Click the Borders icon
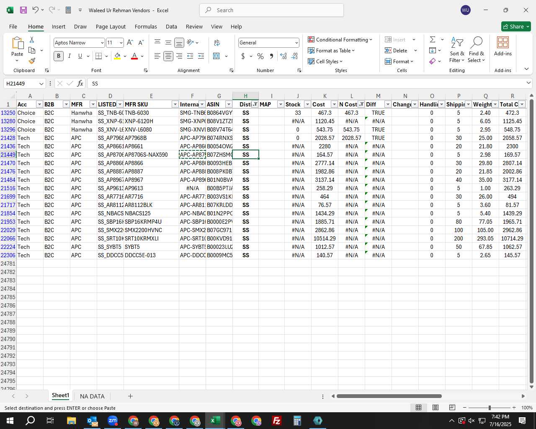 tap(99, 56)
